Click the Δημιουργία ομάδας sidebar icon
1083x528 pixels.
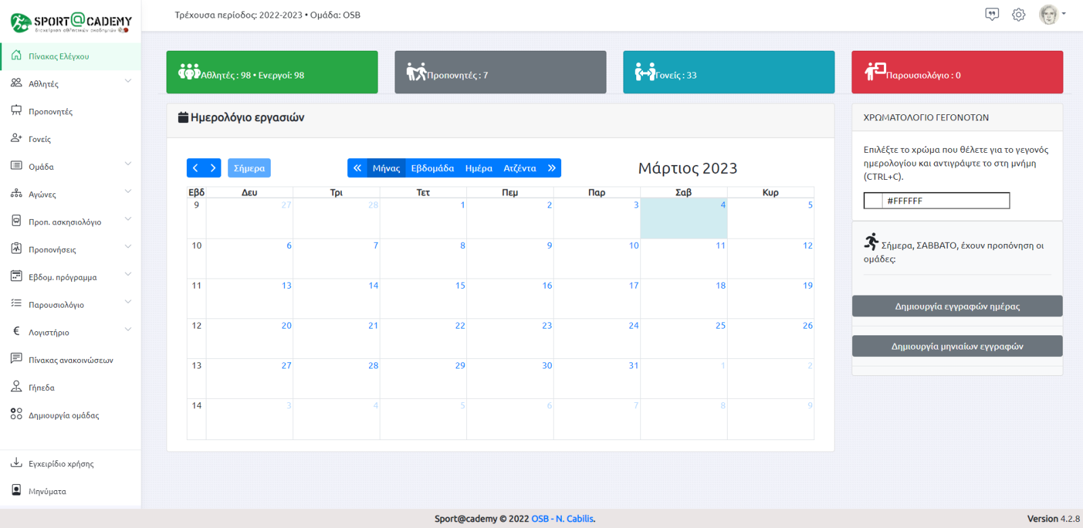point(17,414)
